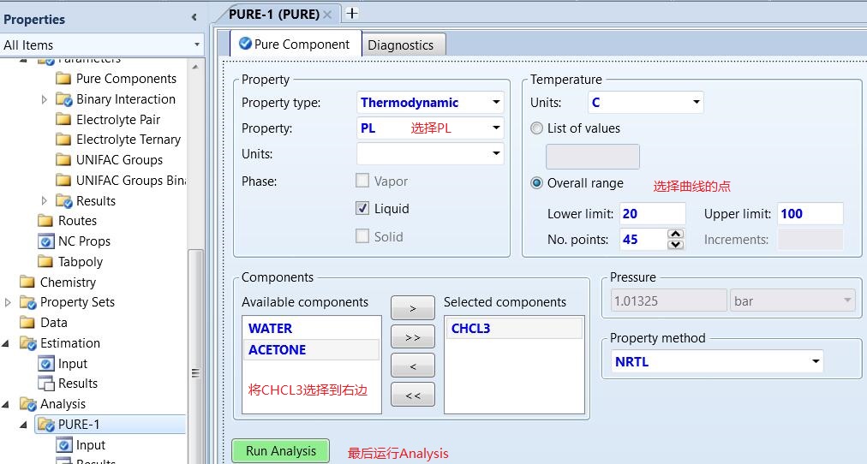The width and height of the screenshot is (867, 464).
Task: Click the Upper limit input field
Action: tap(809, 214)
